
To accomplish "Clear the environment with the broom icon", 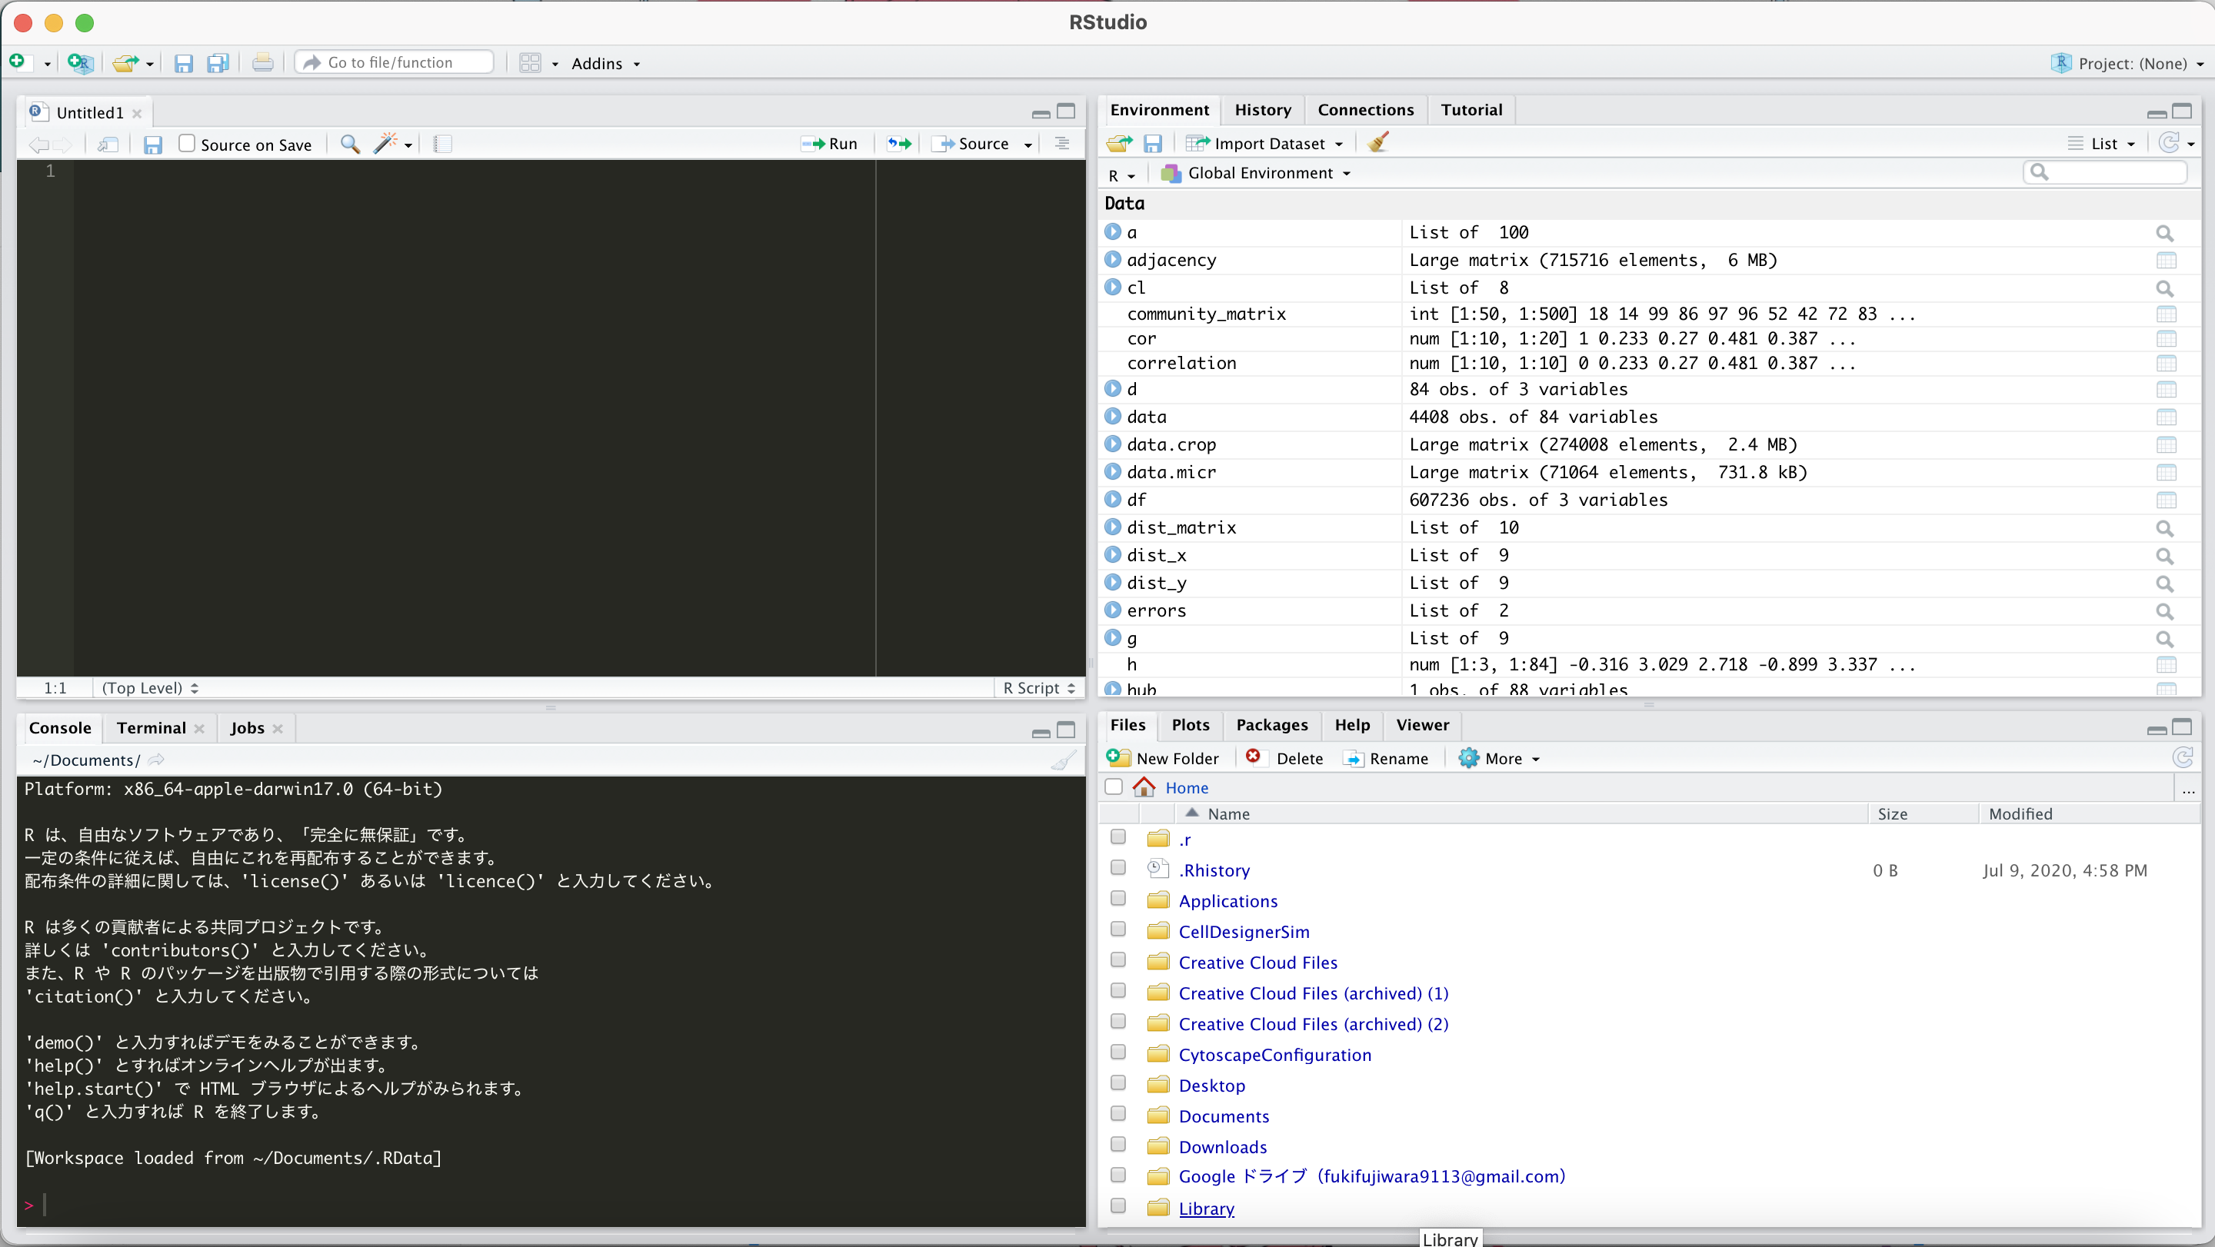I will point(1377,141).
